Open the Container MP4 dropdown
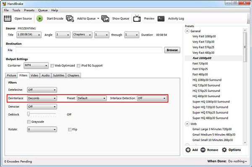 [36, 65]
